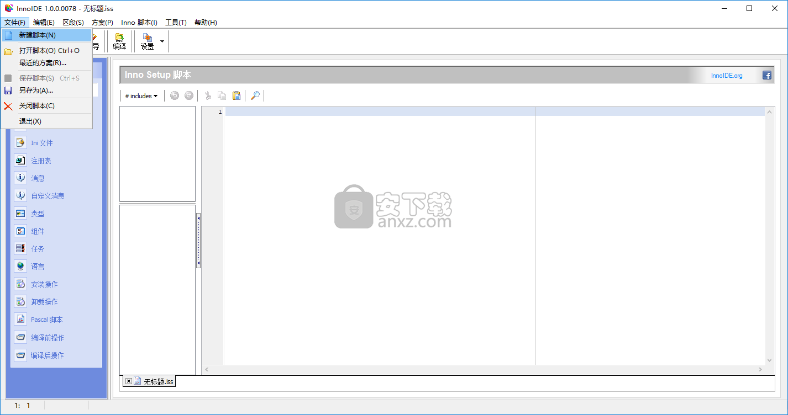Click the redo icon in script toolbar
788x415 pixels.
pos(189,95)
